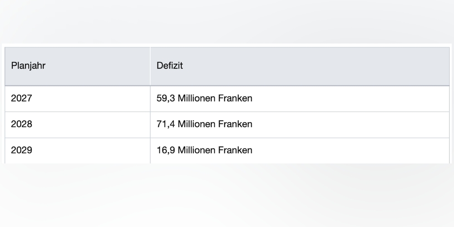
Task: Click the word Millionen in the 2029 row
Action: 197,150
